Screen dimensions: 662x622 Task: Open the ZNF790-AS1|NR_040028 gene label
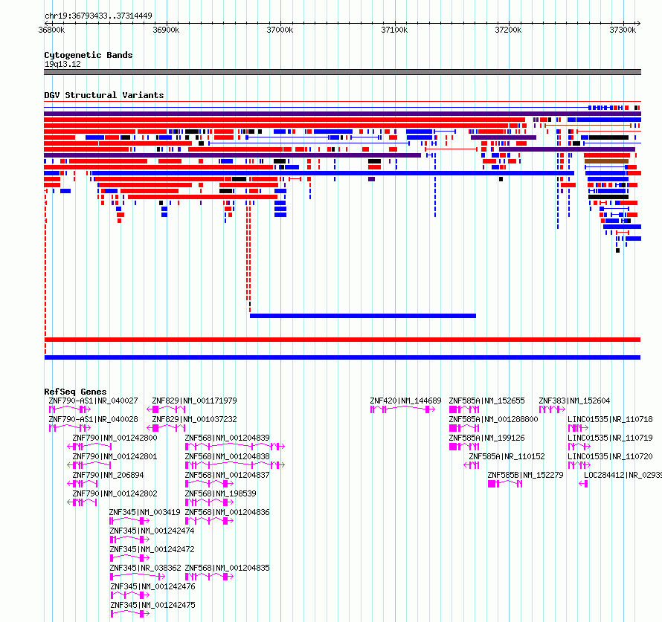pyautogui.click(x=93, y=419)
